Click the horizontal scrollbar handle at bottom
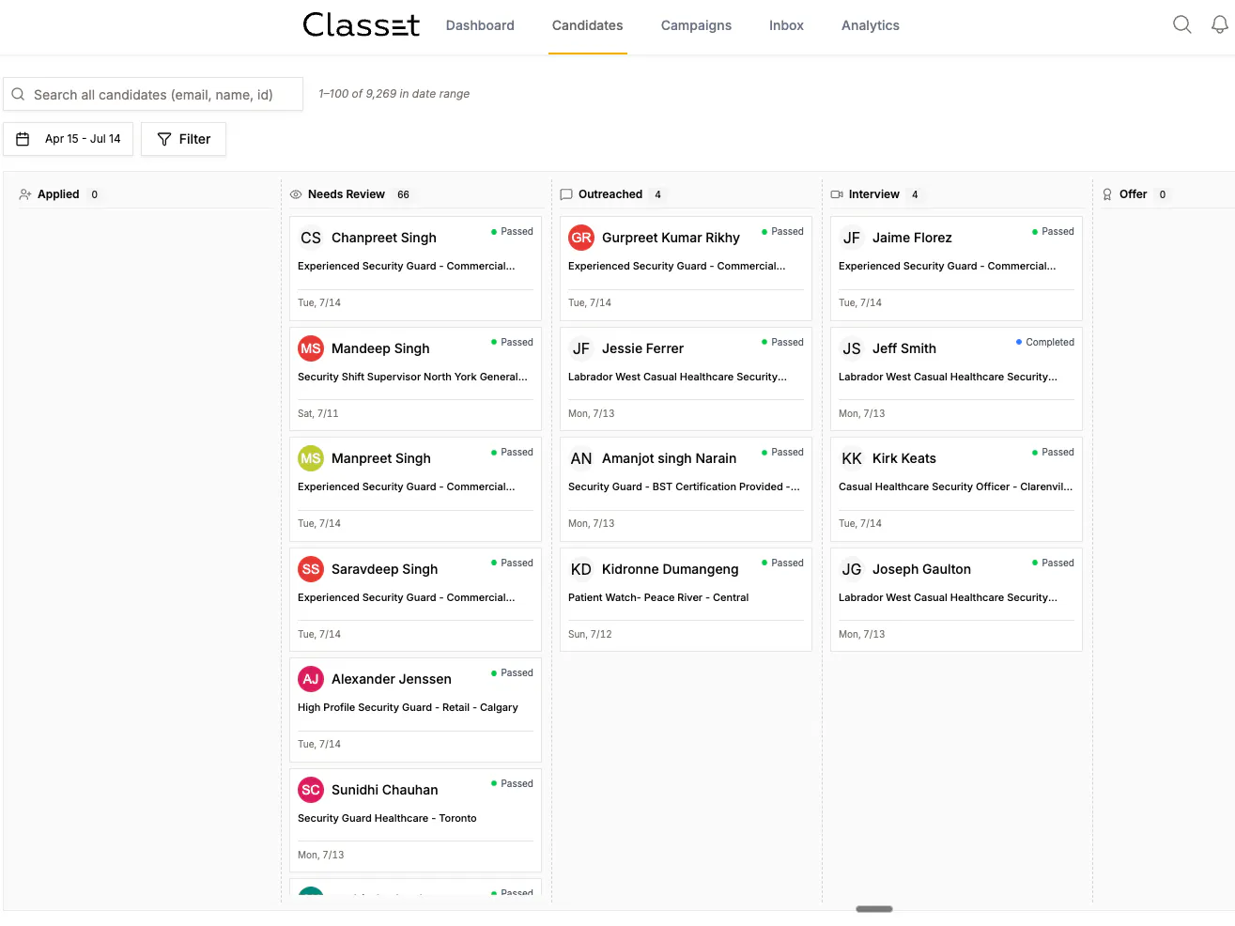The image size is (1235, 926). click(x=874, y=909)
